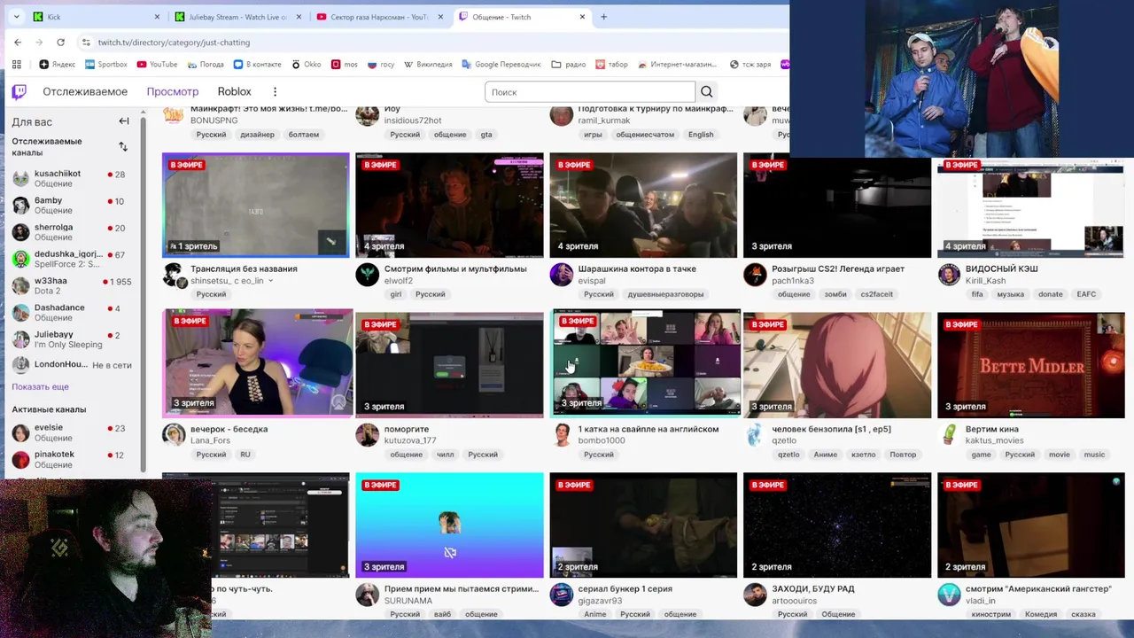The width and height of the screenshot is (1134, 638).
Task: Open the Просмотр navigation item
Action: (173, 91)
